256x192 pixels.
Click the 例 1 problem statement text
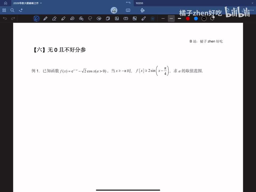[x=117, y=71]
